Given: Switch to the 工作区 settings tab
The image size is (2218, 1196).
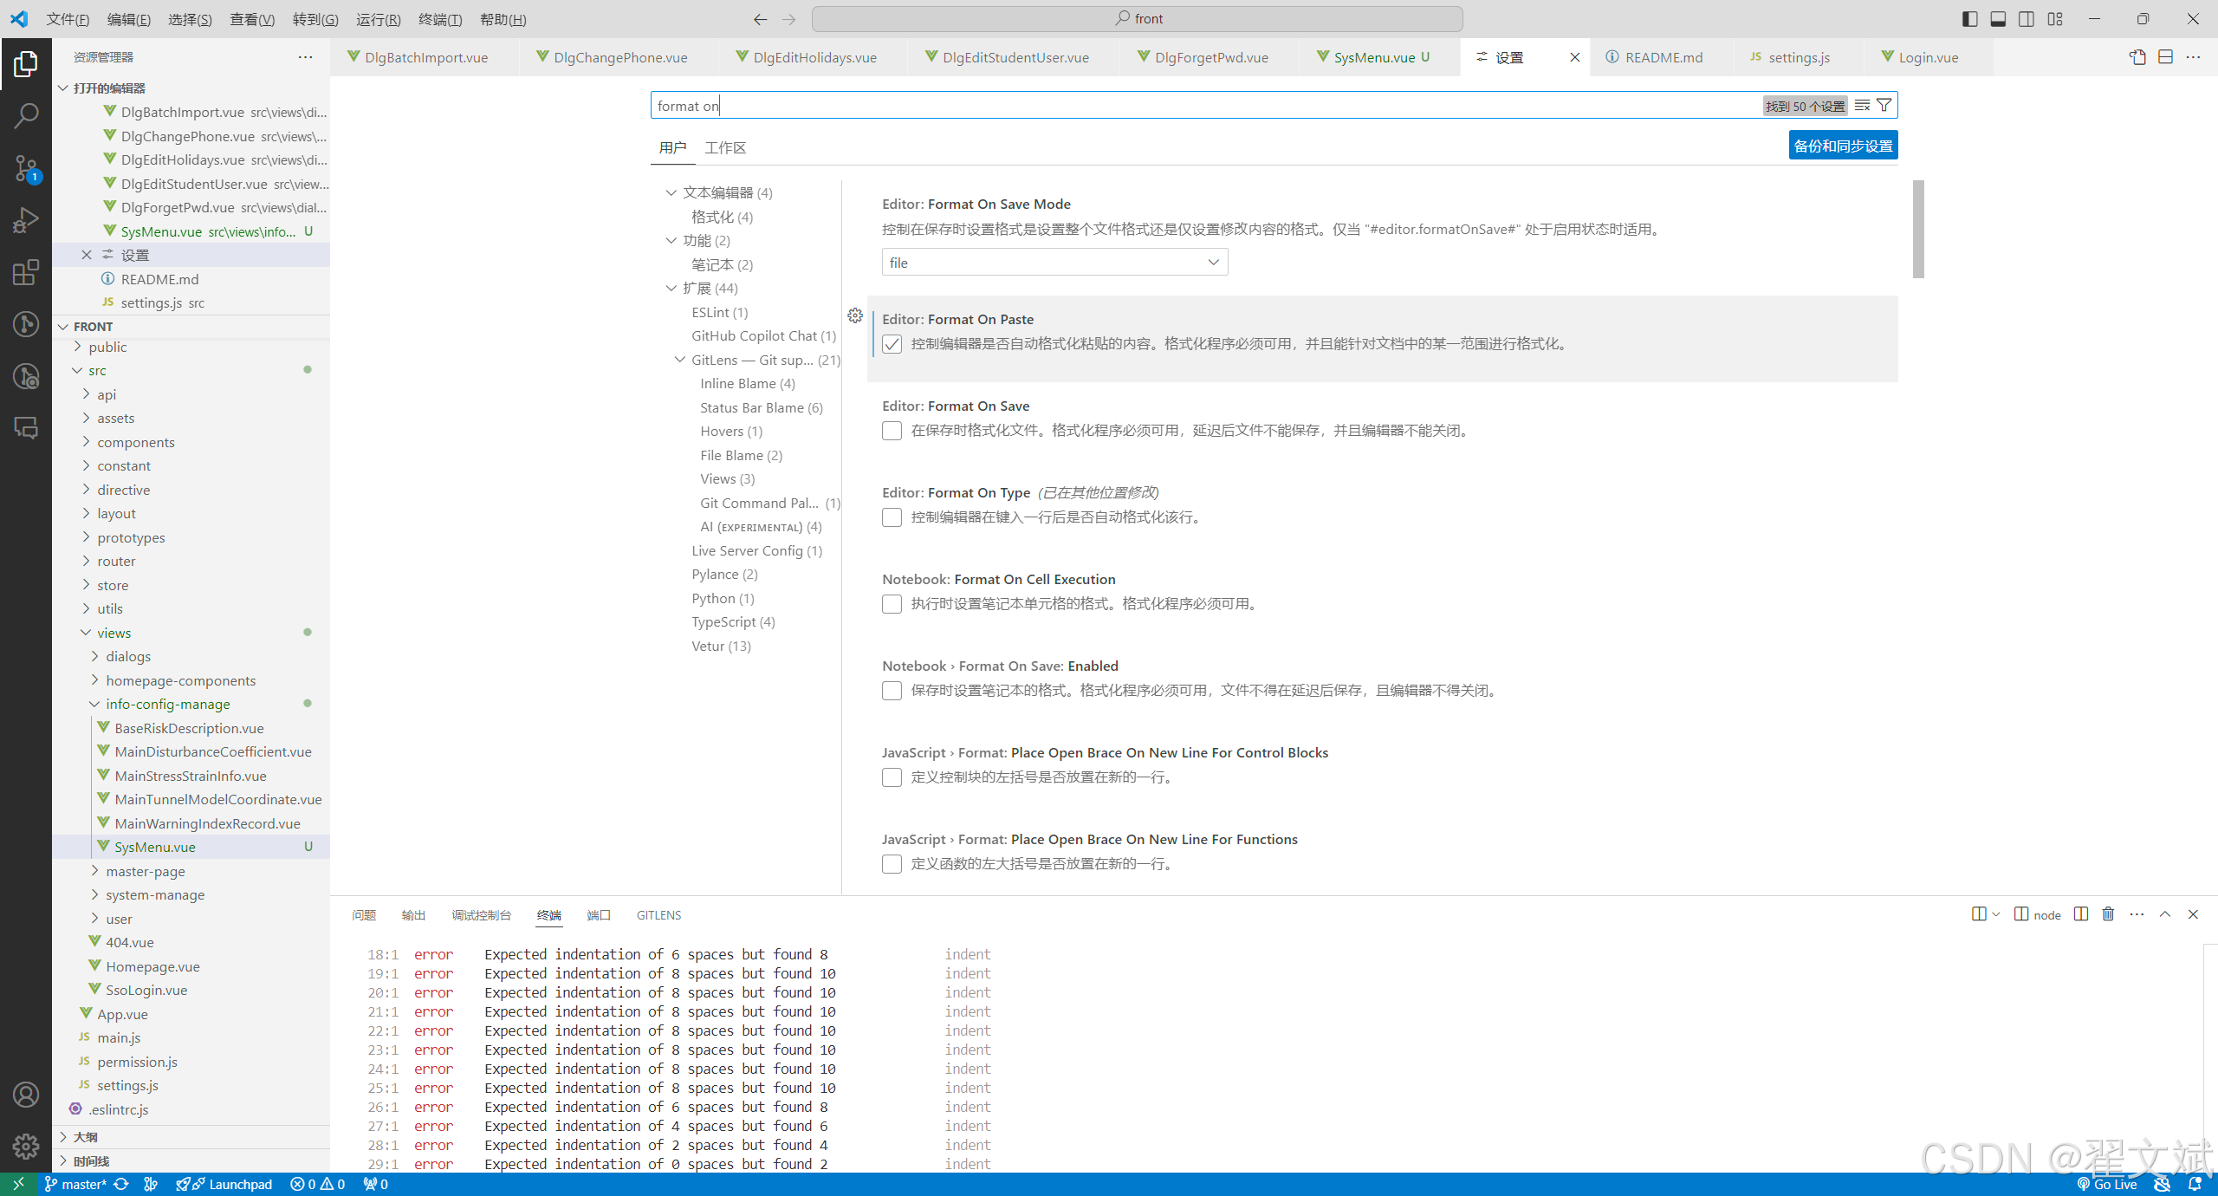Looking at the screenshot, I should click(x=725, y=147).
